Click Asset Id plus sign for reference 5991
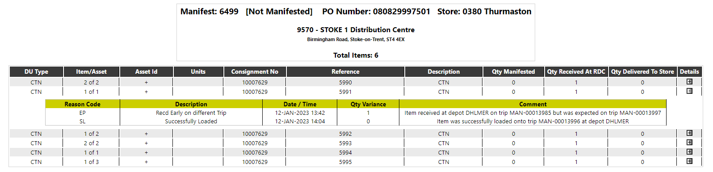The height and width of the screenshot is (172, 713). (146, 92)
